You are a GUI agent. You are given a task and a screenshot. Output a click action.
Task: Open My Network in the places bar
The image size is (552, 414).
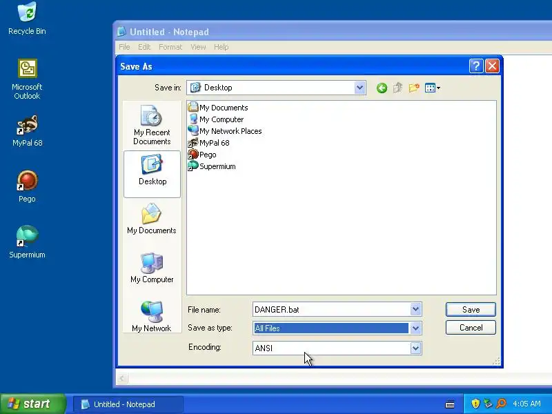click(x=152, y=316)
